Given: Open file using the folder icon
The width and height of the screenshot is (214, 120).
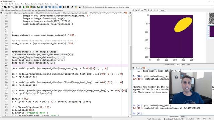Looking at the screenshot, I should [x=5, y=7].
